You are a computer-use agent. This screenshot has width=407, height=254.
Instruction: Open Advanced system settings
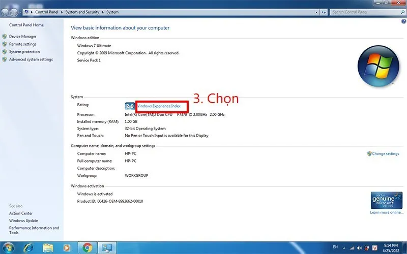31,59
